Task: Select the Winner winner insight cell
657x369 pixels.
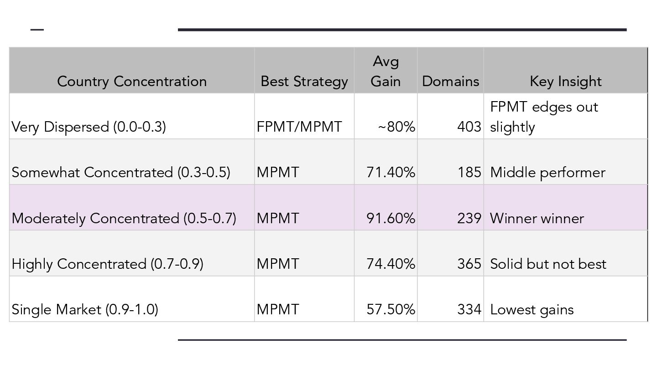Action: click(x=566, y=207)
